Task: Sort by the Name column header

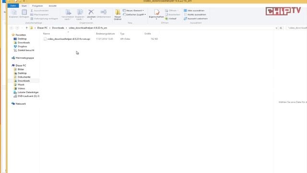Action: (x=47, y=34)
